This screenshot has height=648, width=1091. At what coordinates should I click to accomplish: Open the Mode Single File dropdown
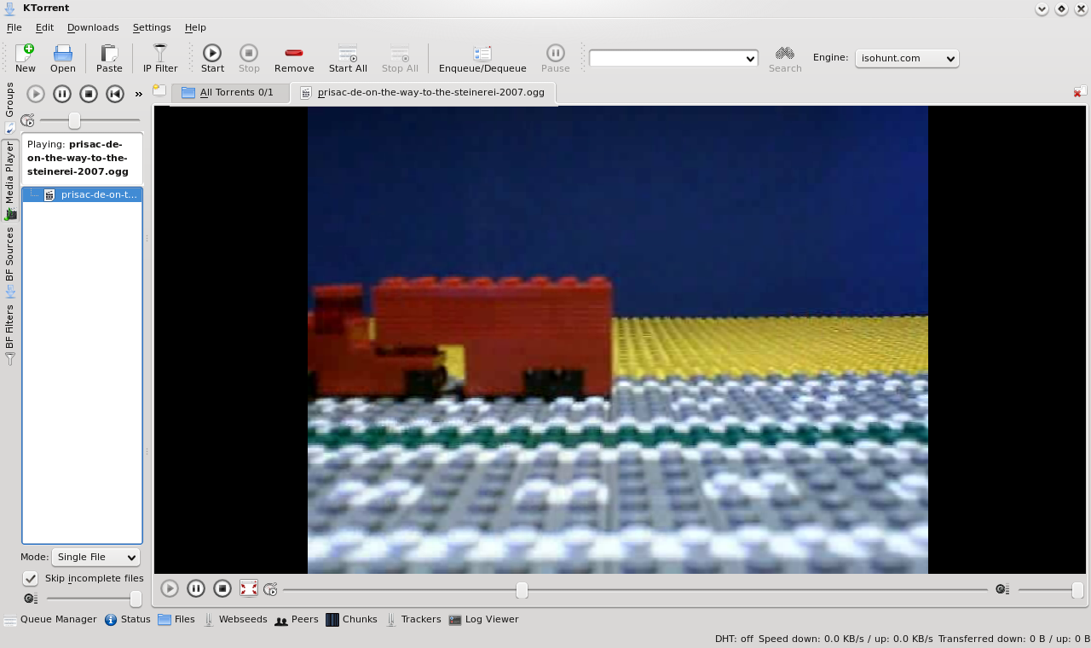[95, 557]
